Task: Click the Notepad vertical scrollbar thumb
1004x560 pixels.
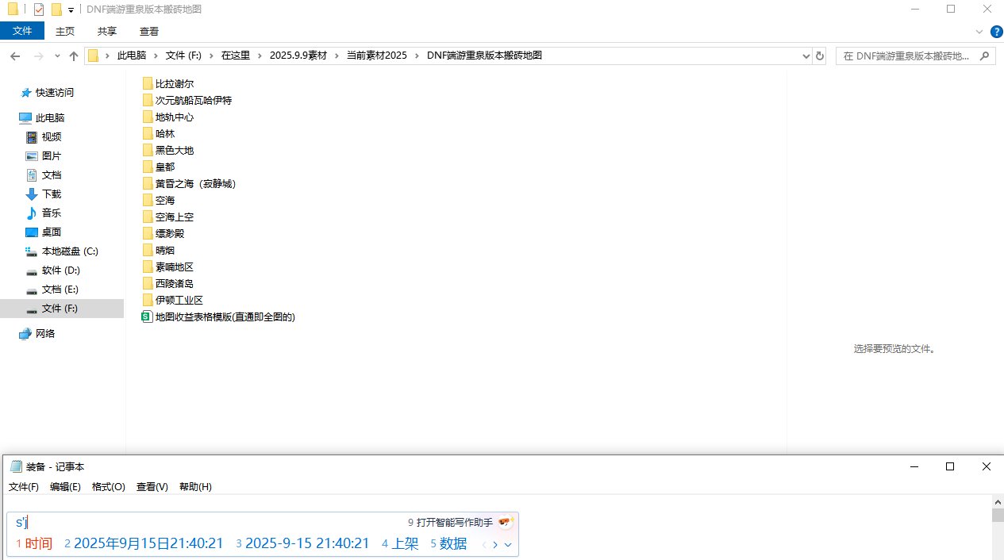Action: click(997, 516)
